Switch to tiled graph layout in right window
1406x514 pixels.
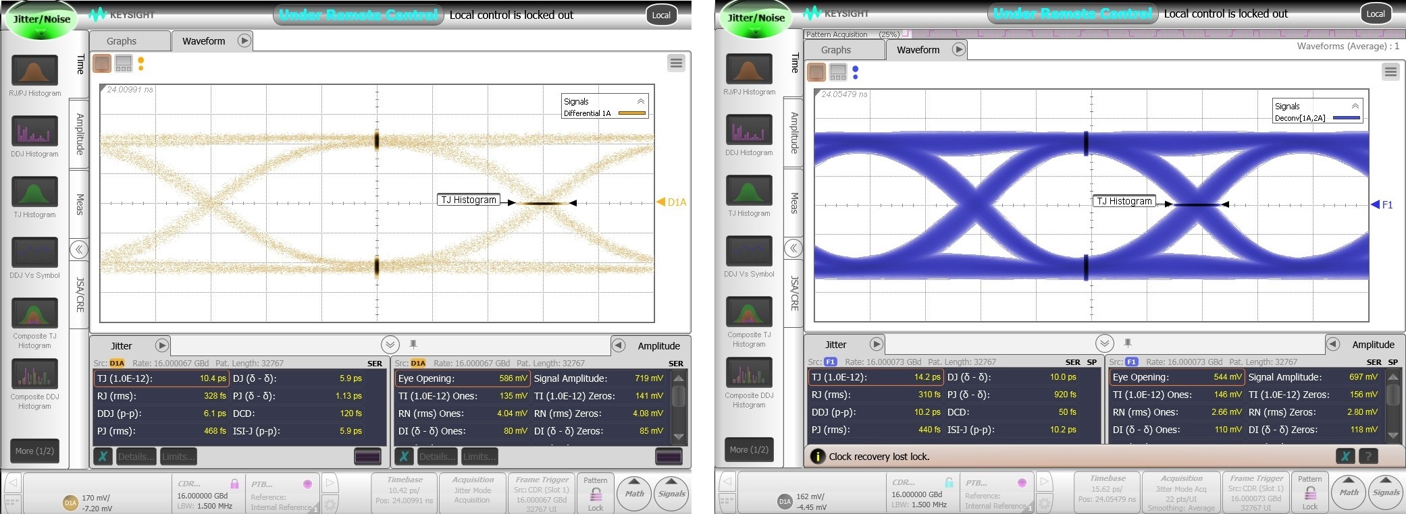pyautogui.click(x=838, y=72)
